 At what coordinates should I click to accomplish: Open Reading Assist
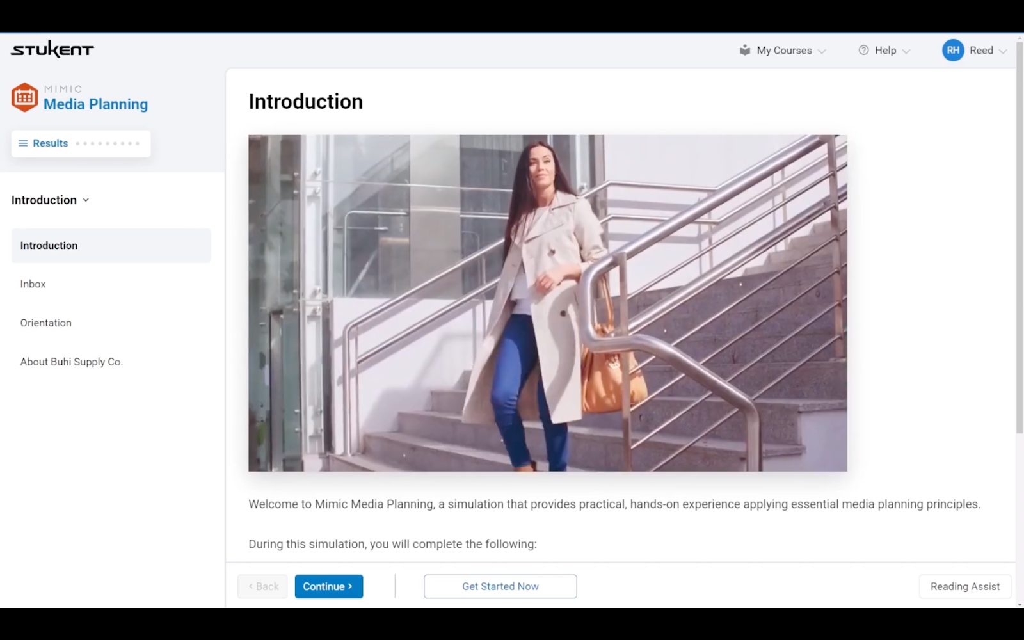click(965, 586)
